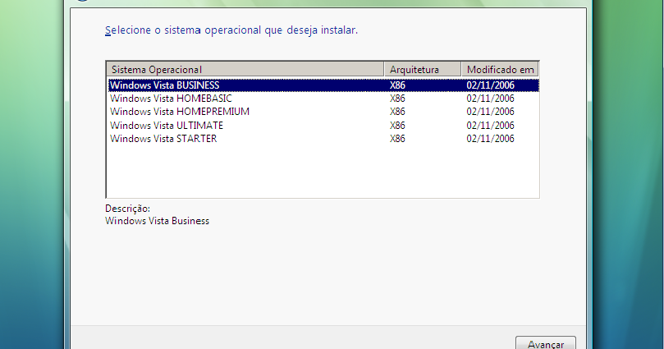This screenshot has height=349, width=664.
Task: Click the Avançar button
Action: coord(546,343)
